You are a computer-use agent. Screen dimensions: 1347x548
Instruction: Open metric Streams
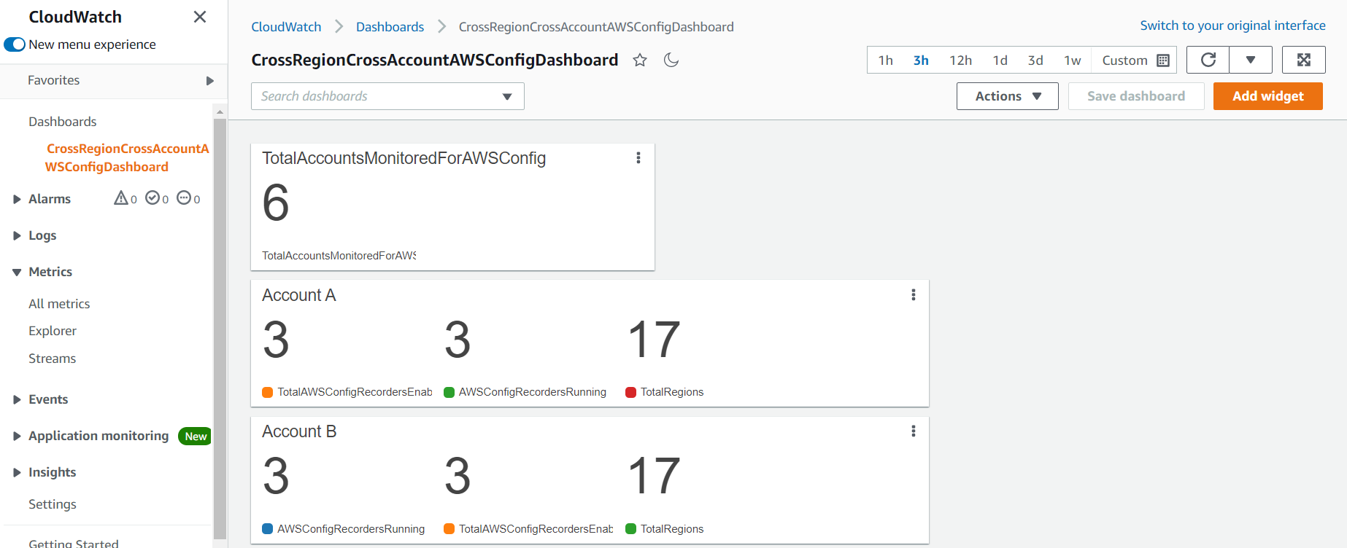(52, 359)
